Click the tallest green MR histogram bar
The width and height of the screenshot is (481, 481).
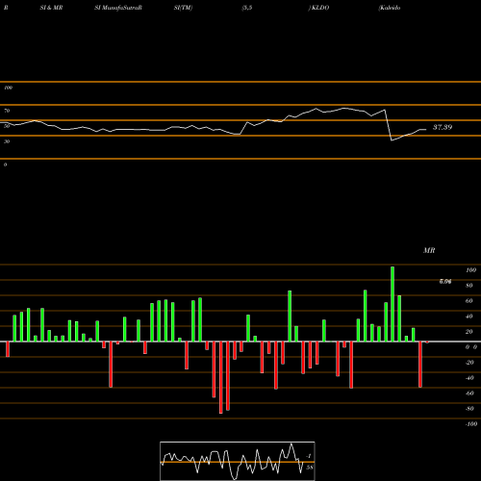[x=392, y=304]
